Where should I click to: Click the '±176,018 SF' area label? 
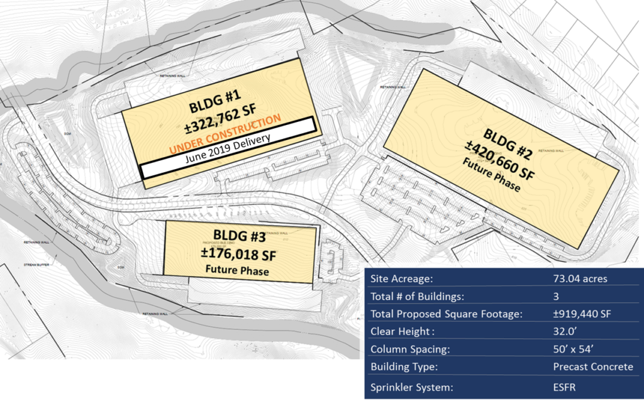238,253
